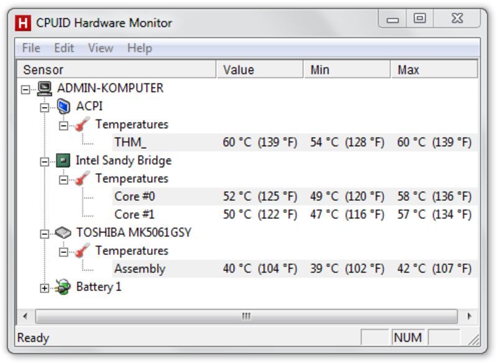Collapse the TOSHIBA MK5061GSY node

pos(44,234)
